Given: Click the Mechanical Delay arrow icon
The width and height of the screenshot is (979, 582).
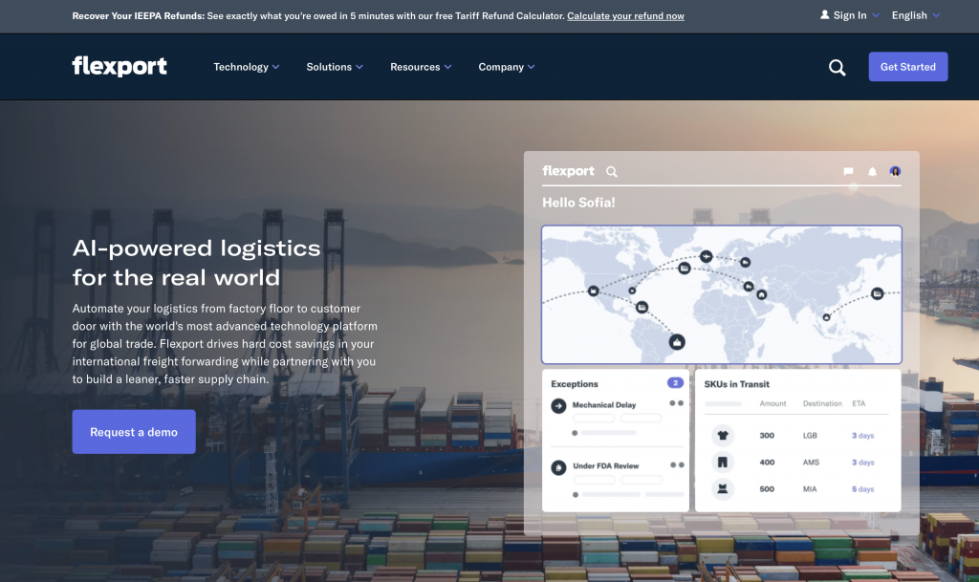Looking at the screenshot, I should click(558, 406).
